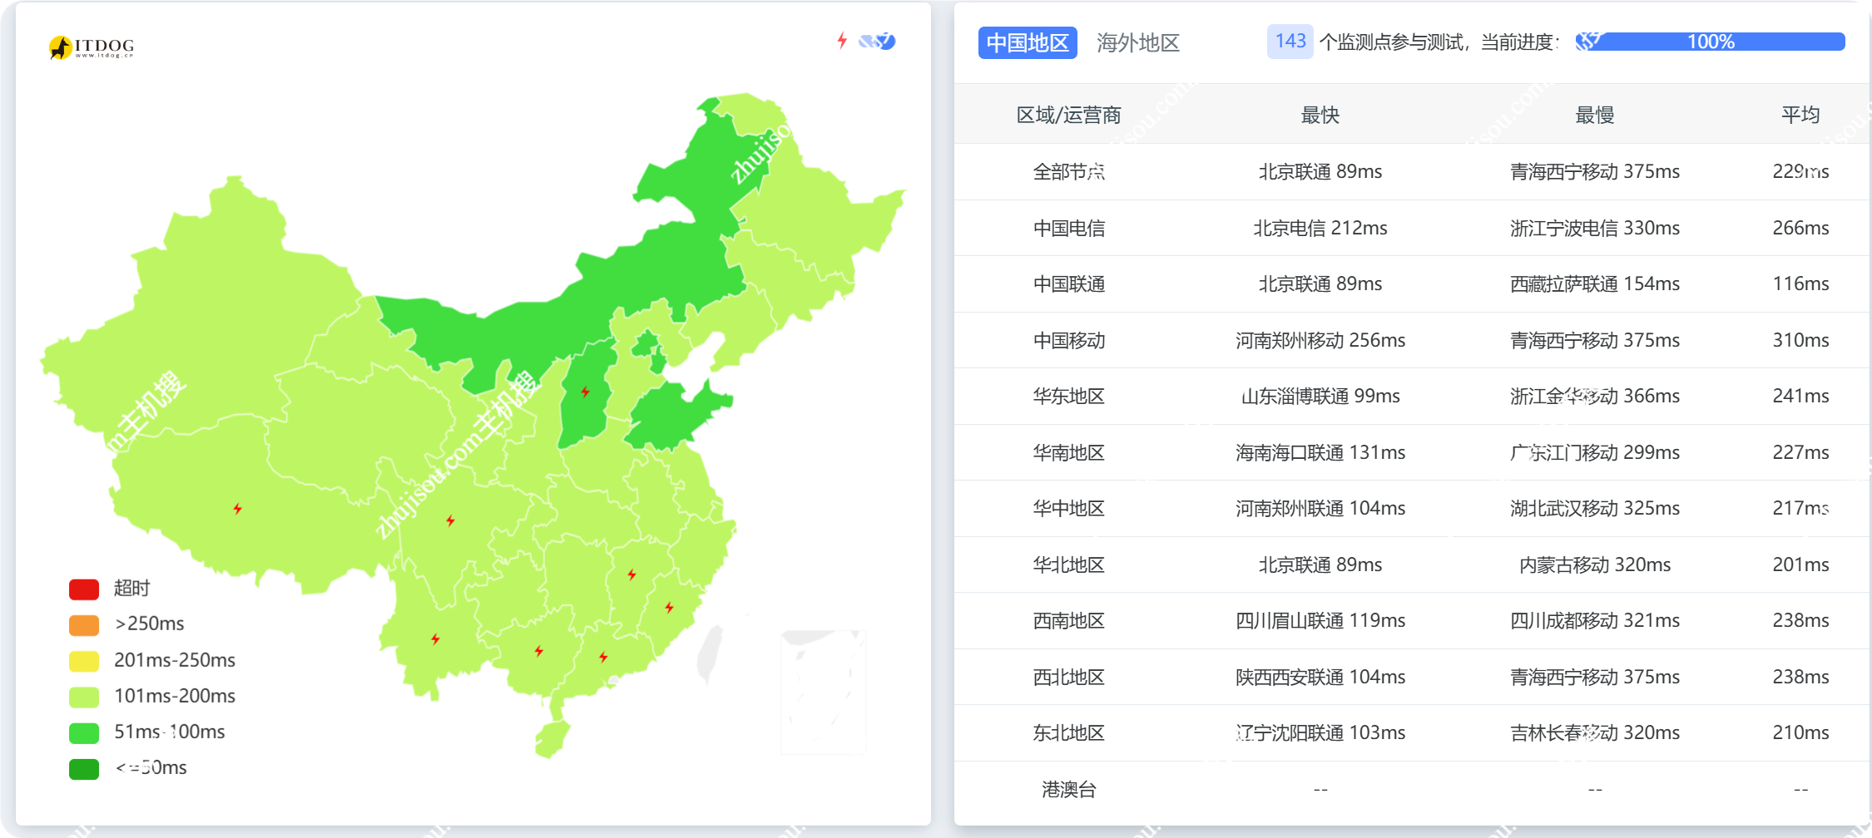Screen dimensions: 1872x838
Task: Toggle the 超时 legend entry
Action: (109, 588)
